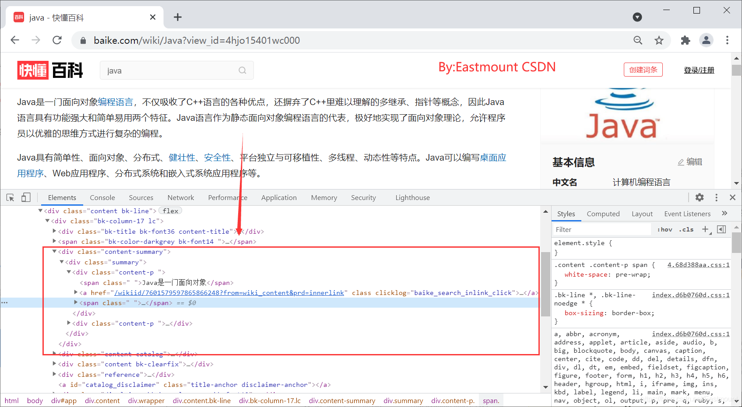Select the Computed tab

tap(603, 214)
